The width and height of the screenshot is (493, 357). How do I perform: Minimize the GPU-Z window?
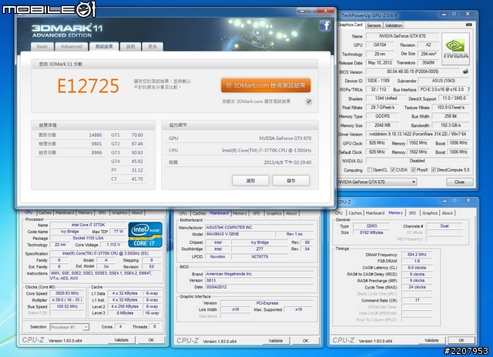click(x=444, y=15)
